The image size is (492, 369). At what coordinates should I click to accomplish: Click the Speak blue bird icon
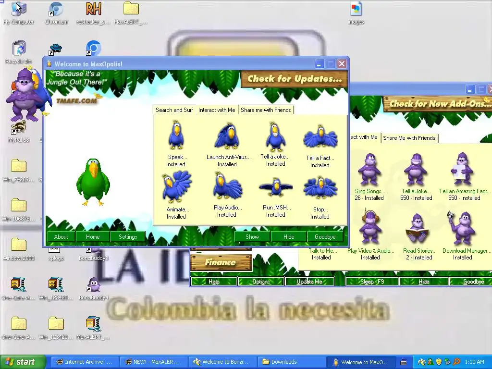point(176,135)
